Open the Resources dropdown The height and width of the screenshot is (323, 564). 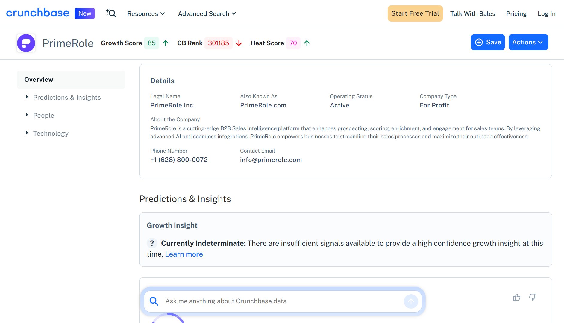coord(146,13)
